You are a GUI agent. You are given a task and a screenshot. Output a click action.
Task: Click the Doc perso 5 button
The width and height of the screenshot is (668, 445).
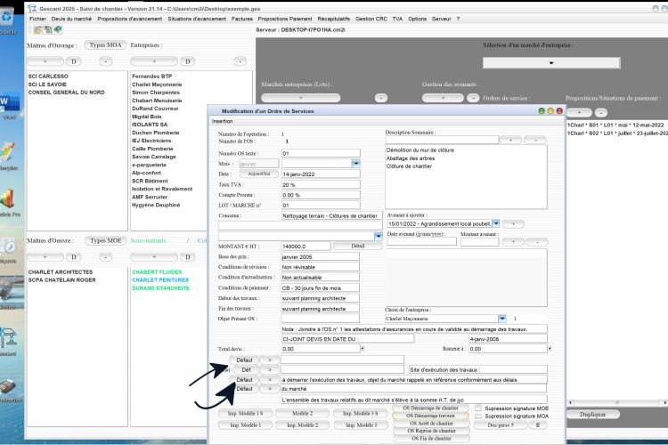pos(501,425)
